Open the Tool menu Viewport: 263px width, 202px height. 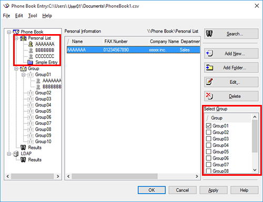(33, 16)
